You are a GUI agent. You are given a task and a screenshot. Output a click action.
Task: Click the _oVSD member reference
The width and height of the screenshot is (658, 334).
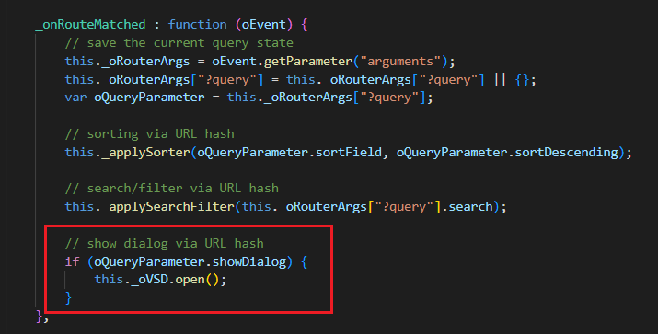click(149, 280)
